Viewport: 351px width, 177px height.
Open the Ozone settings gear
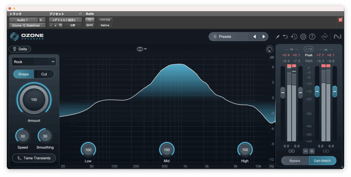[x=303, y=37]
